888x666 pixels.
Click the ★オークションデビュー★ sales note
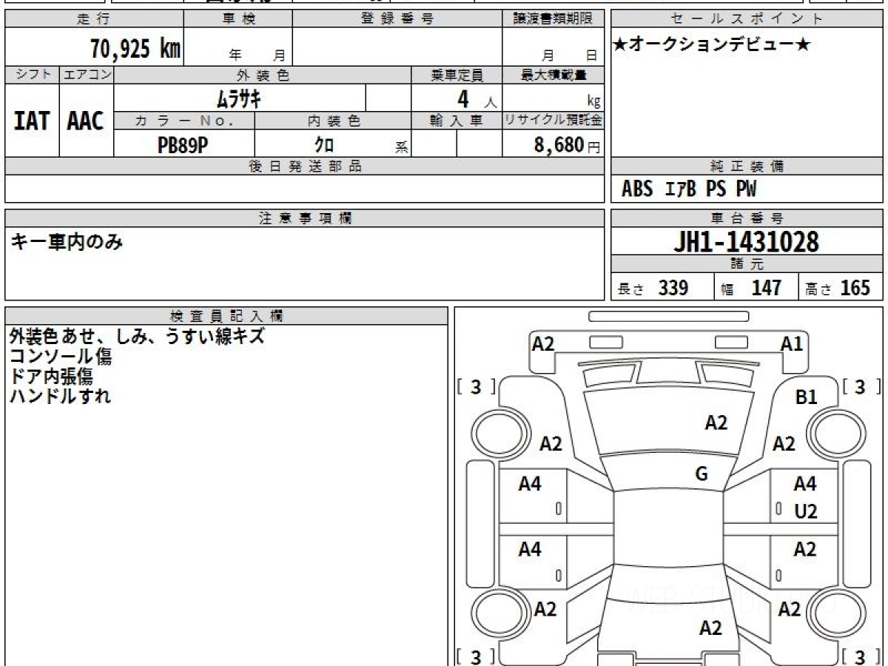(x=712, y=45)
